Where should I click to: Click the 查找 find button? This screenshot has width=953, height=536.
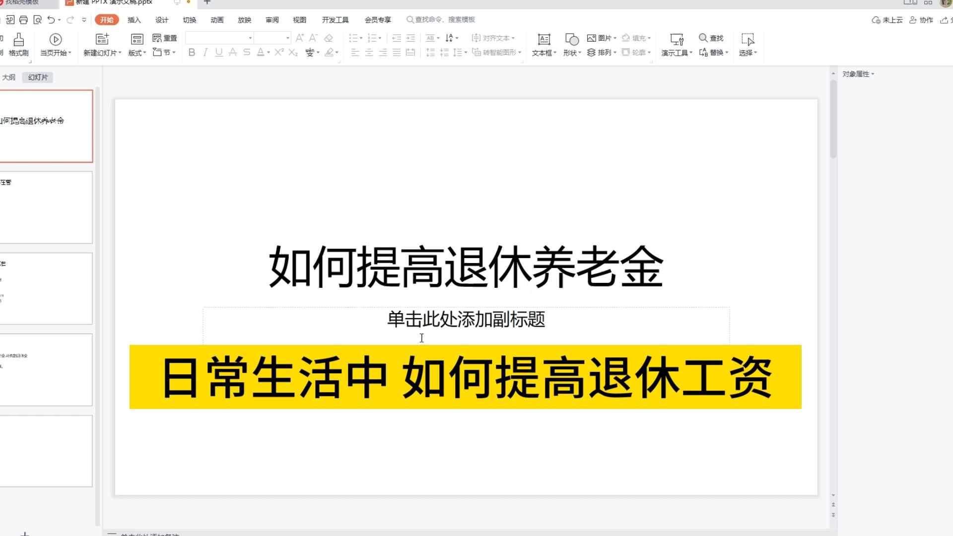[x=711, y=38]
